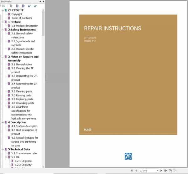The width and height of the screenshot is (188, 174).
Task: Open the 3.8 Reworking parts bookmark
Action: point(23,103)
